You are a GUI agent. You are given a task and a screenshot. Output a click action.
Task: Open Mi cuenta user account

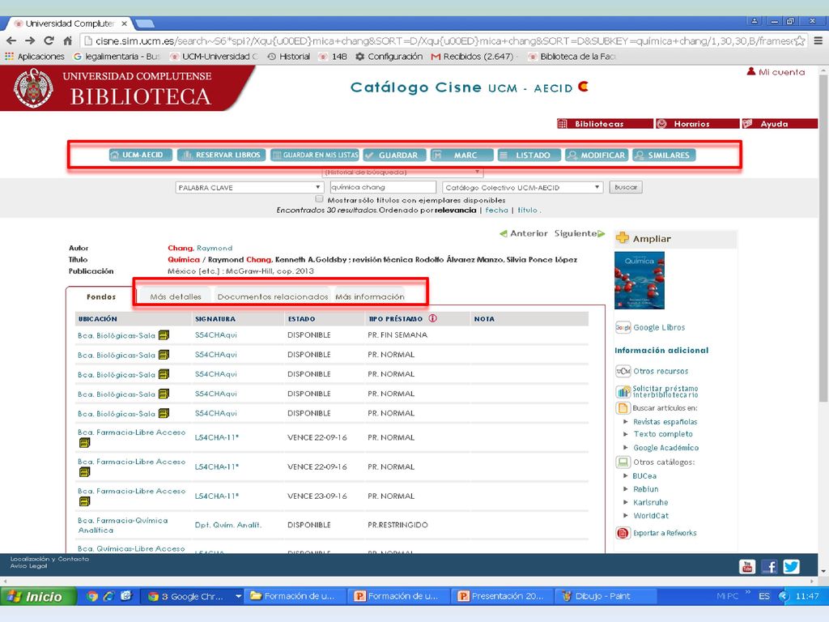(776, 72)
